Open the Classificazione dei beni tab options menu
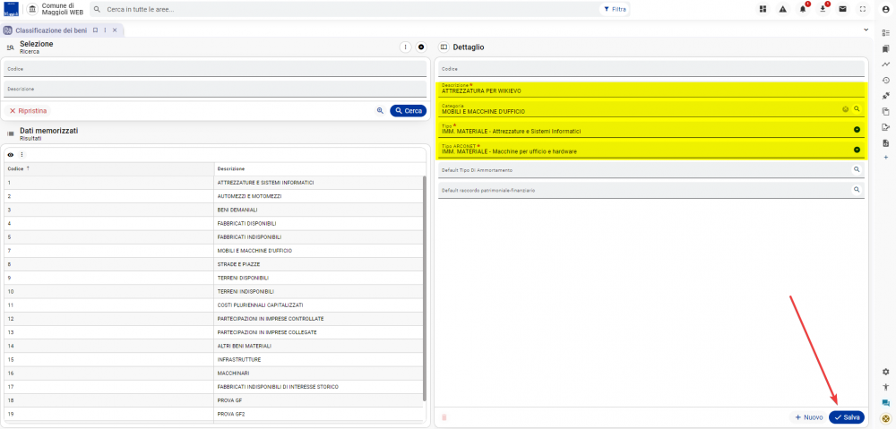The image size is (896, 429). click(105, 30)
